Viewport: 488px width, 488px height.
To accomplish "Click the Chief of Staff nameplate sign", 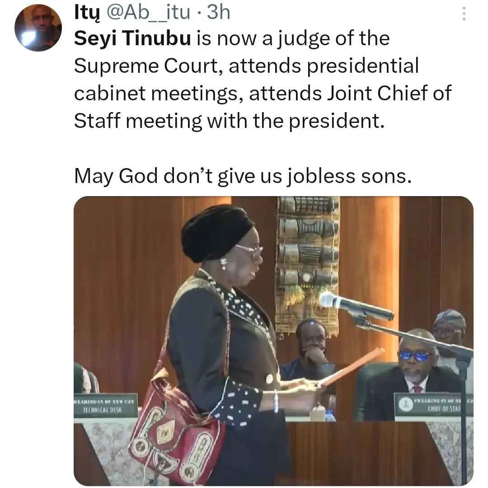I will tap(433, 405).
